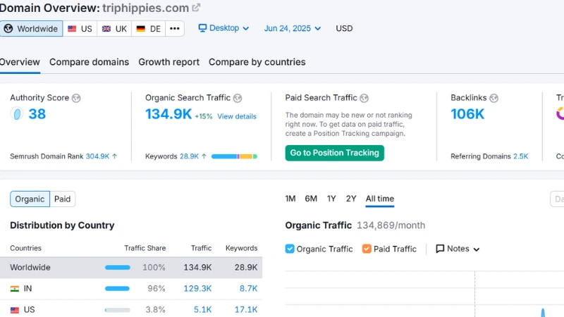Screen dimensions: 564x317
Task: Click the IN 96% traffic share bar
Action: pos(117,289)
